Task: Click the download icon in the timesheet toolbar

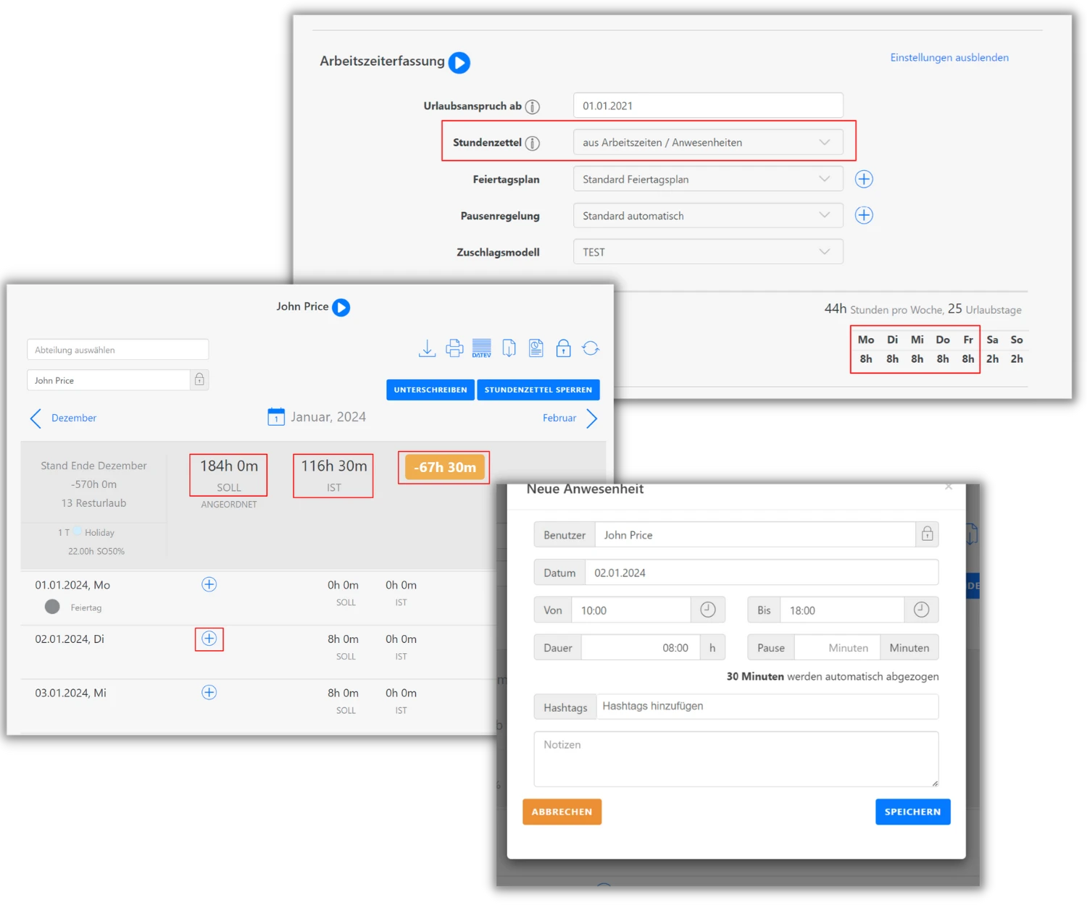Action: click(427, 348)
